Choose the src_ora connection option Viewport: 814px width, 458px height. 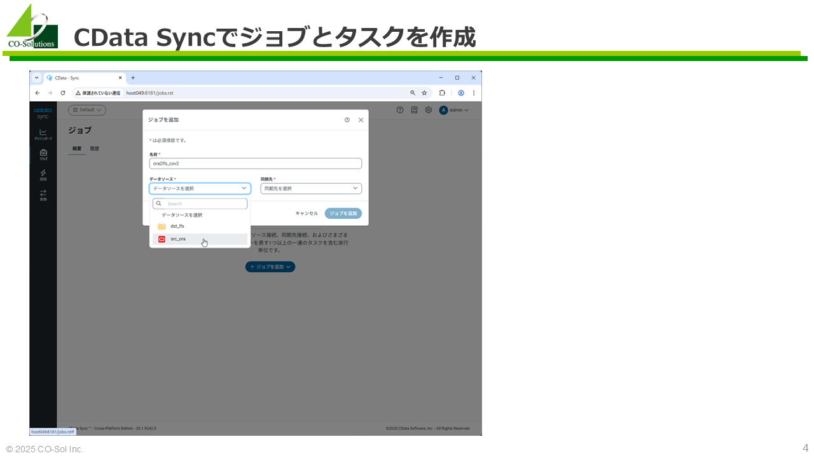200,239
